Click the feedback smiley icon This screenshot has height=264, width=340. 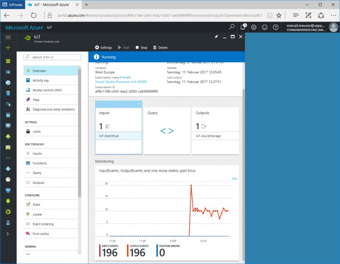point(265,27)
